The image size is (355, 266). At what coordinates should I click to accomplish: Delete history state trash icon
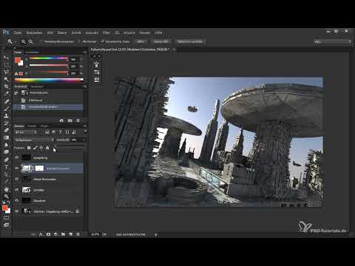[78, 120]
